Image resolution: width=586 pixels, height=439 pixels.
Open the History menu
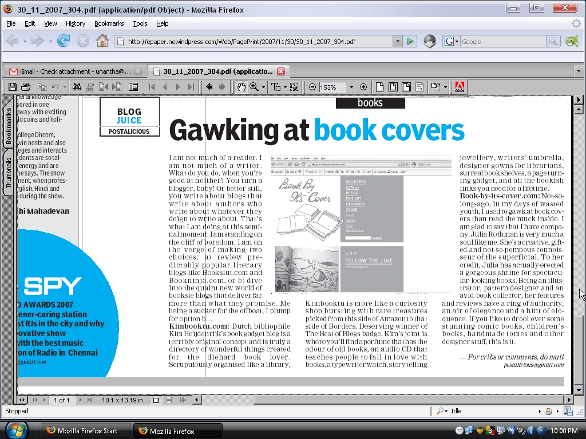[76, 23]
